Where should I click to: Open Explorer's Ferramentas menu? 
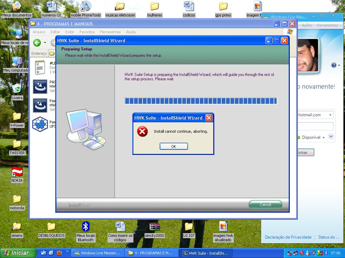tap(111, 32)
